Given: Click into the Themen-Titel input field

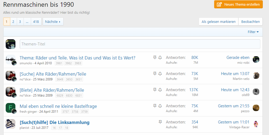Looking at the screenshot, I should 140,44.
